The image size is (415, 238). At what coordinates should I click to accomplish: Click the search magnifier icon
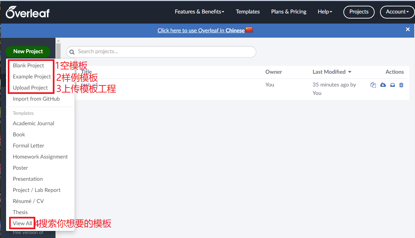72,52
